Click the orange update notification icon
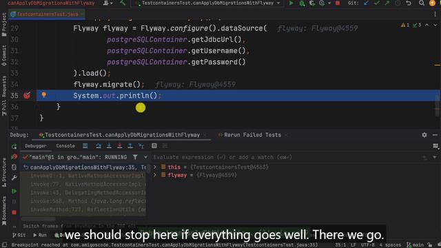The width and height of the screenshot is (441, 248). (x=432, y=3)
